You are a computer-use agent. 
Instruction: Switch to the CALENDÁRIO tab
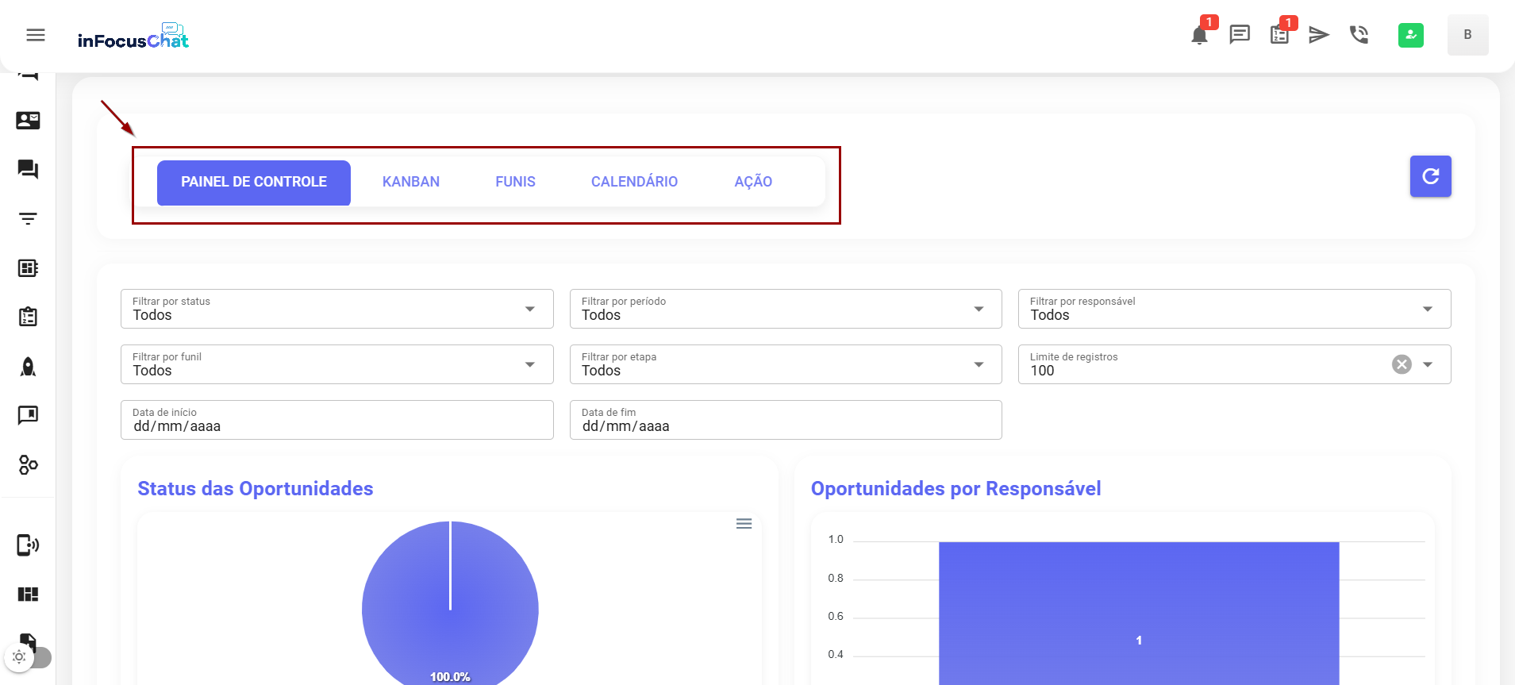click(x=634, y=182)
